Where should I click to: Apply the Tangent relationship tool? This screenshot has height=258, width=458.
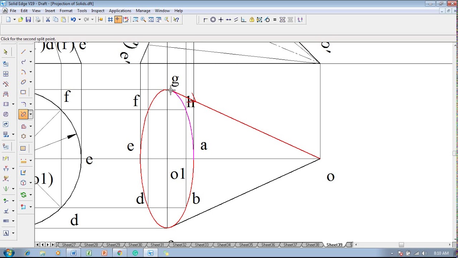tap(267, 20)
